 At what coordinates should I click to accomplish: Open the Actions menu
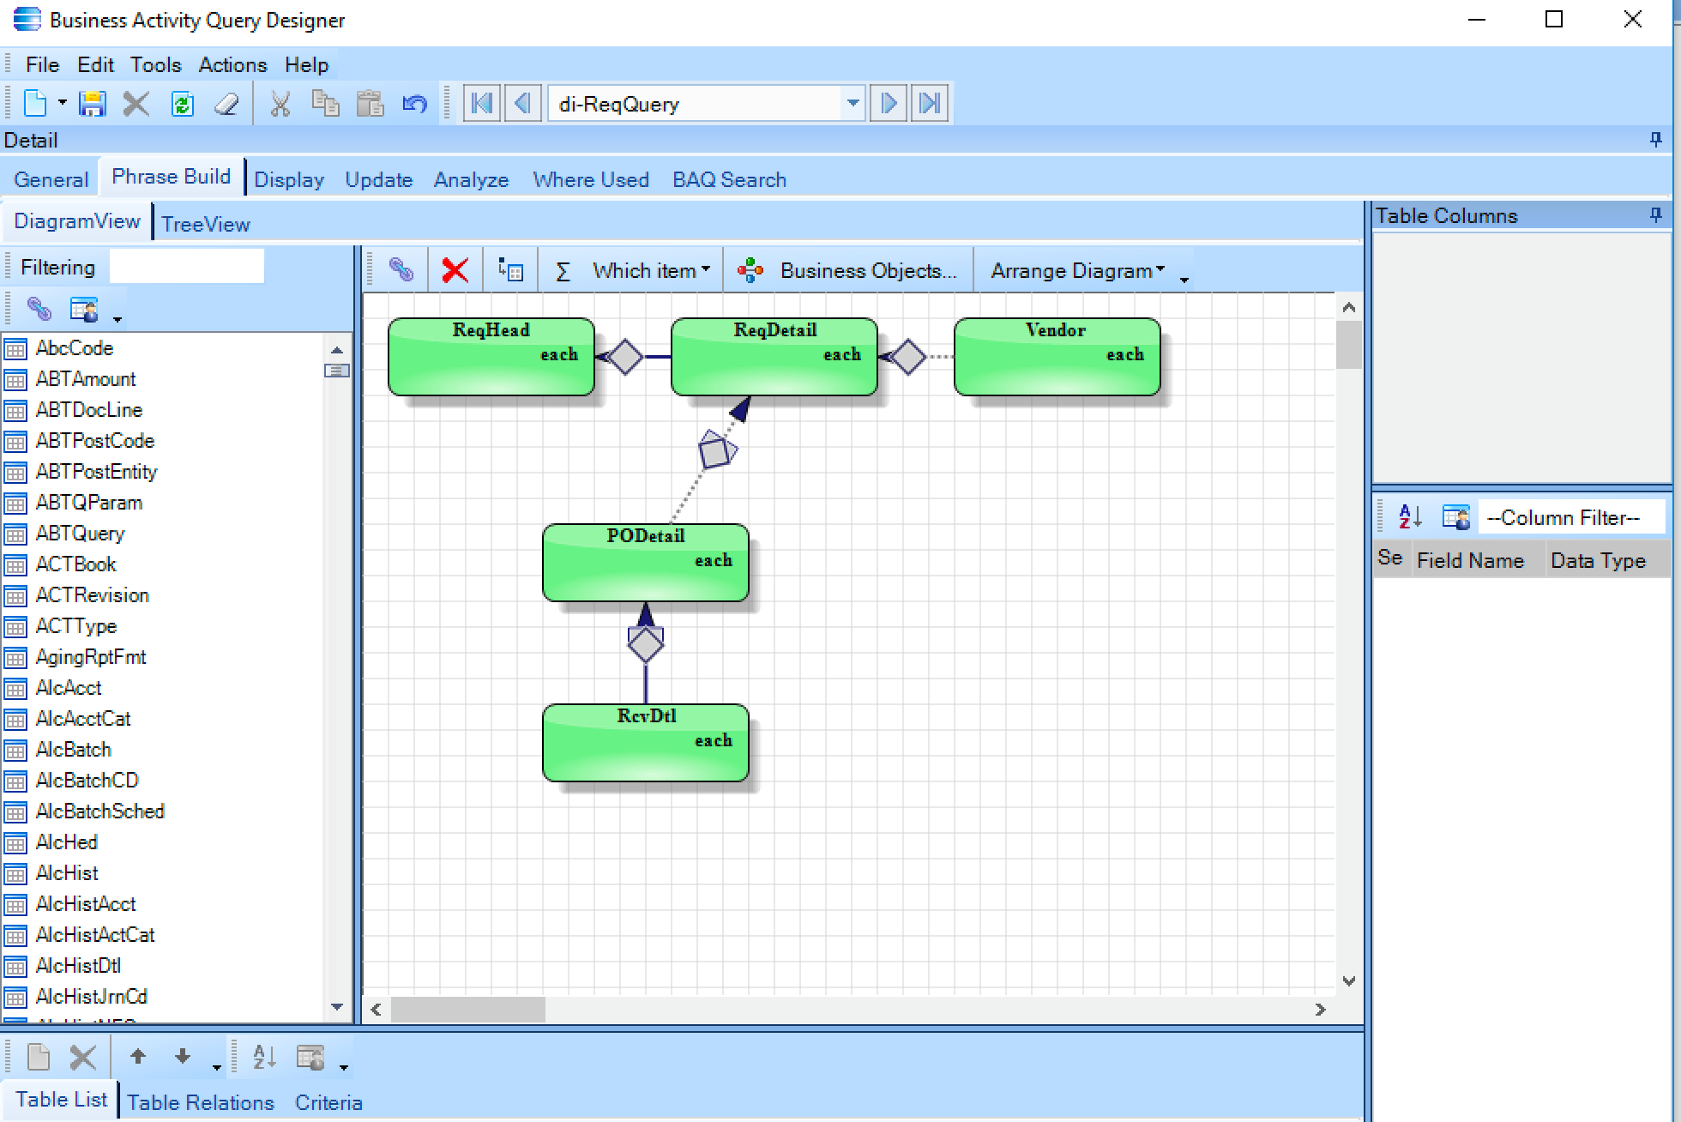(x=232, y=65)
